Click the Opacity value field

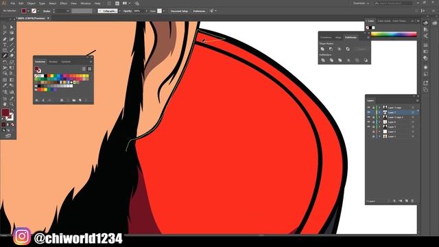(139, 11)
